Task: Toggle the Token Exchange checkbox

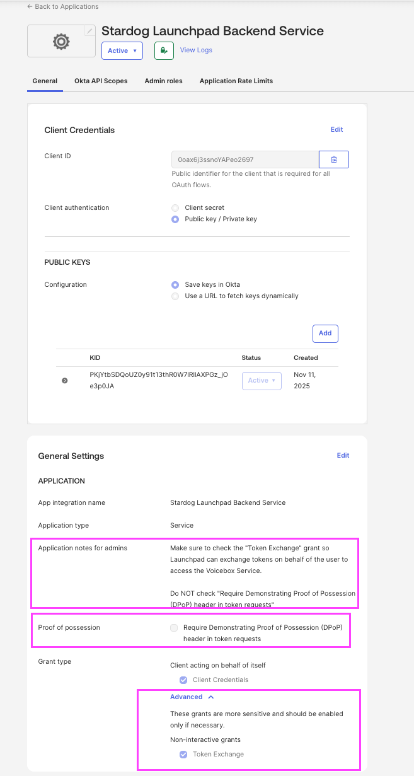Action: pyautogui.click(x=183, y=755)
